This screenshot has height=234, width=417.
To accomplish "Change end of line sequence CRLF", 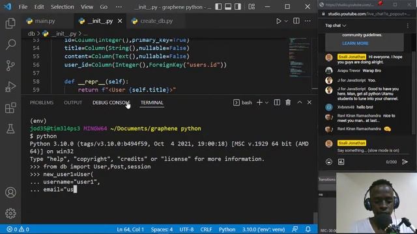I will coord(206,229).
